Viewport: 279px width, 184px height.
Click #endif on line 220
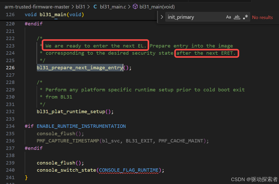(x=34, y=24)
